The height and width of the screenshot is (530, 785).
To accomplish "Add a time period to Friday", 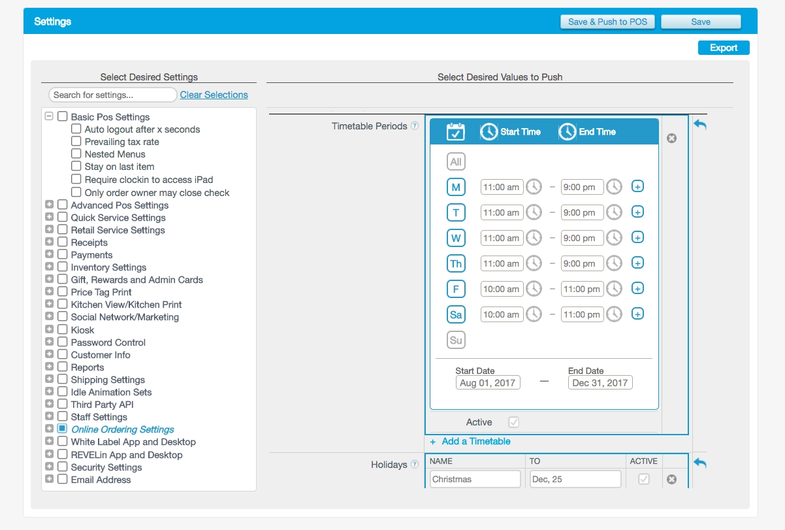I will (638, 289).
